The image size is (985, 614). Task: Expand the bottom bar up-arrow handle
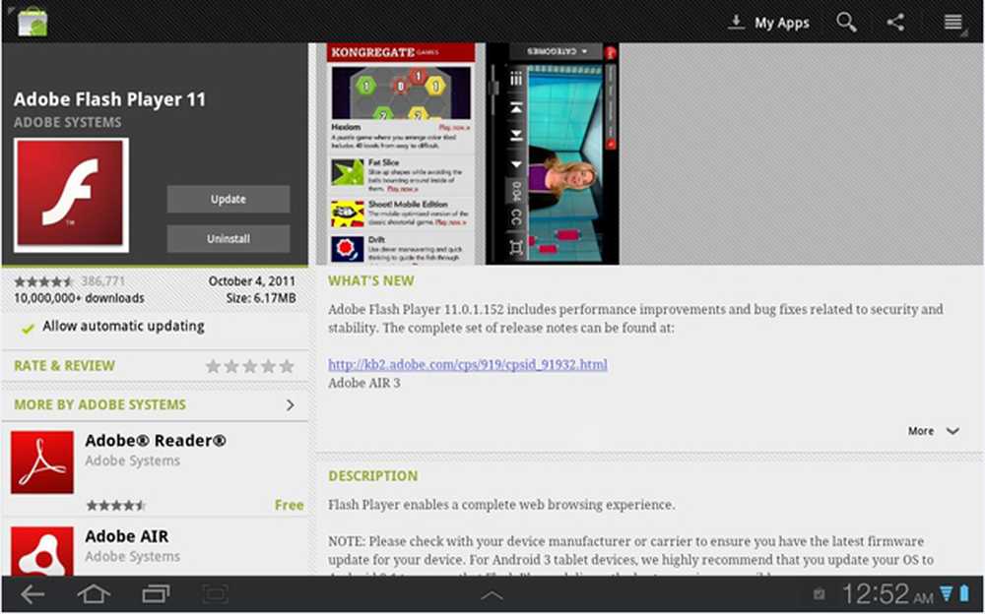[x=492, y=595]
